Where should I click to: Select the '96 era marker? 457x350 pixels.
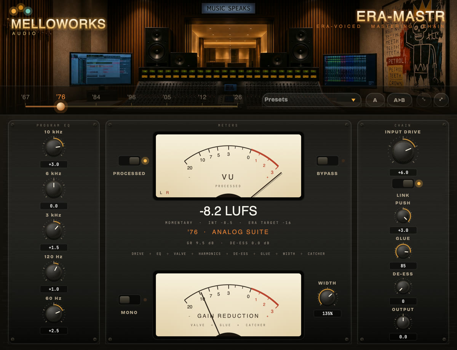[x=131, y=97]
